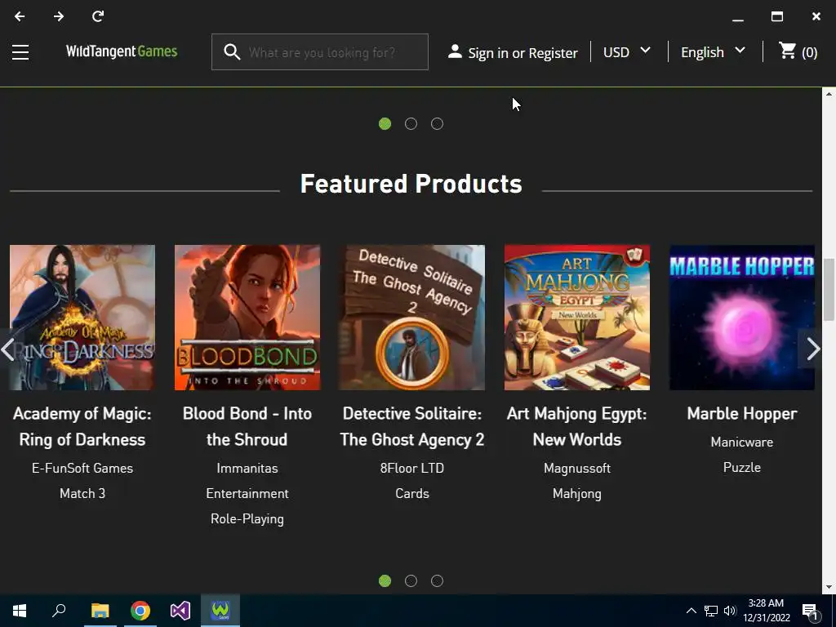Reload the page with refresh icon

point(98,16)
